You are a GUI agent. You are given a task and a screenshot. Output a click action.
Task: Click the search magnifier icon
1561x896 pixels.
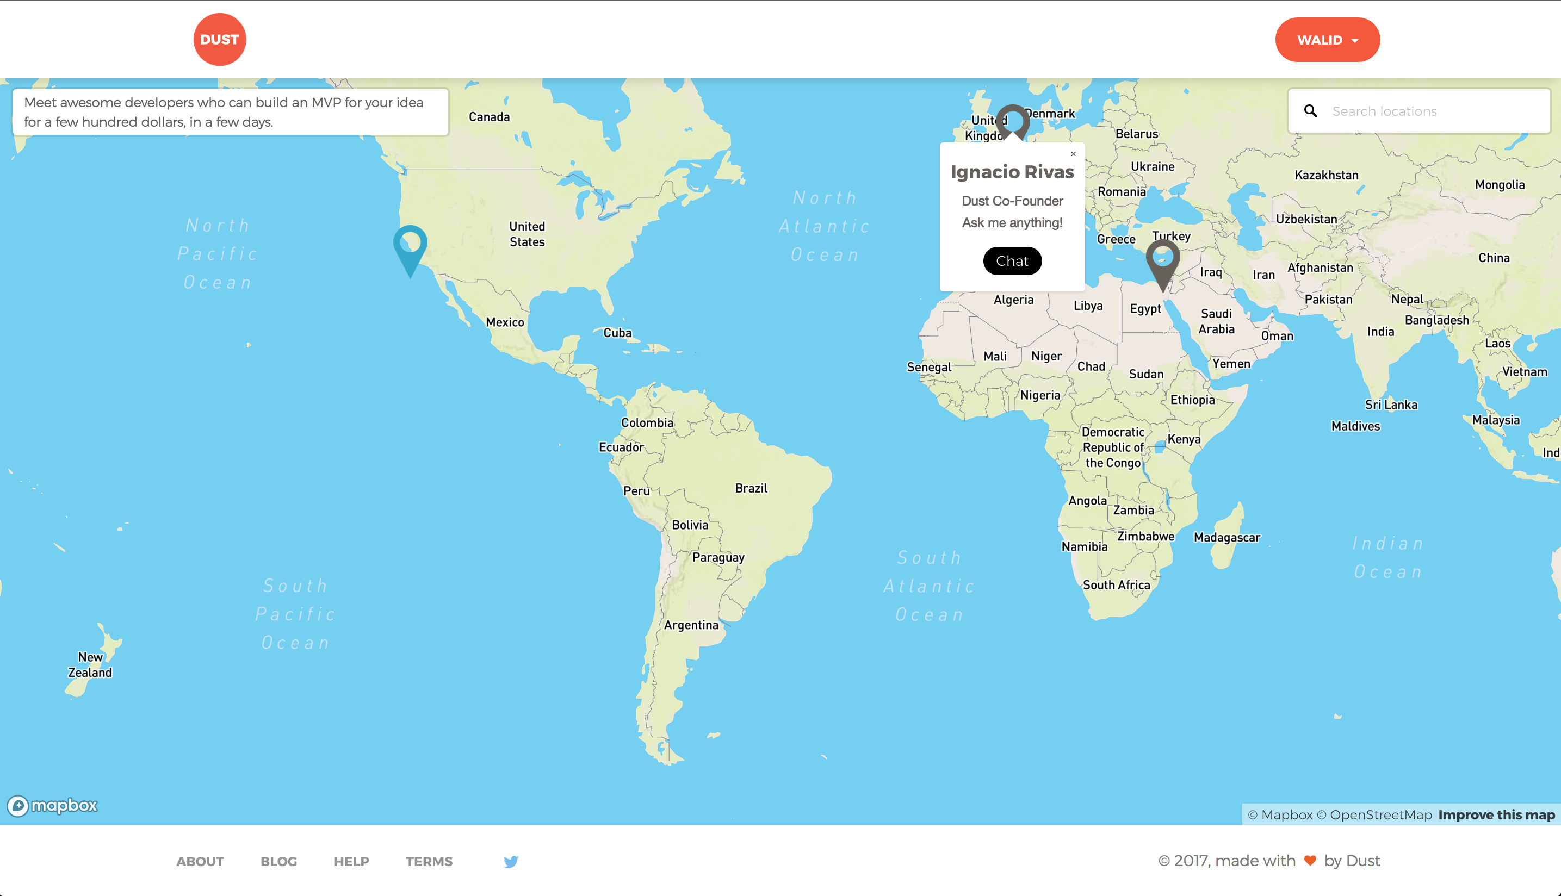[x=1311, y=111]
